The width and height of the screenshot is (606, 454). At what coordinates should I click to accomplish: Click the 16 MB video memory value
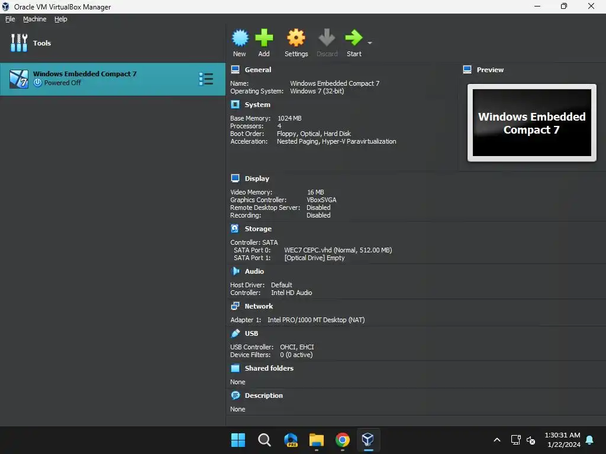[315, 192]
